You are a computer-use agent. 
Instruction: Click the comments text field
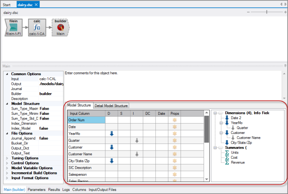[174, 85]
